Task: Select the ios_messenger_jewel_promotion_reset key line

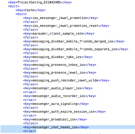Action: 66,26
